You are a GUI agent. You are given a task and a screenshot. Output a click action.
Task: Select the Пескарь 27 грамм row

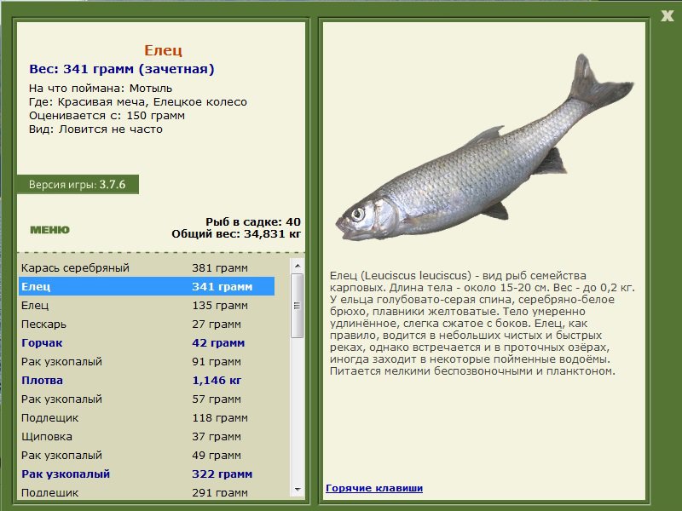(147, 324)
